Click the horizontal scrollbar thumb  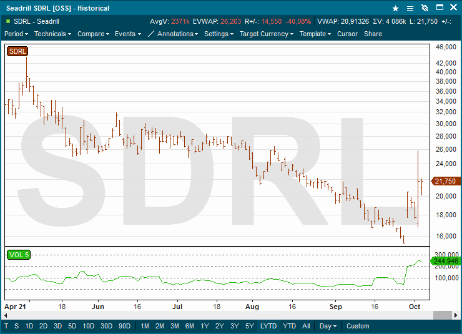click(442, 315)
